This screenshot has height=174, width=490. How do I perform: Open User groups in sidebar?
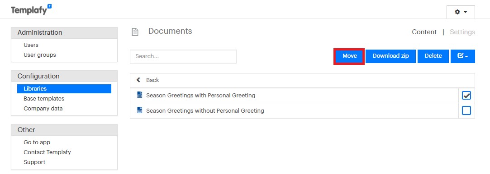pyautogui.click(x=40, y=55)
